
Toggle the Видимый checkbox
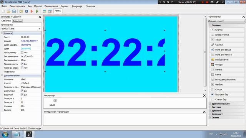pyautogui.click(x=22, y=95)
